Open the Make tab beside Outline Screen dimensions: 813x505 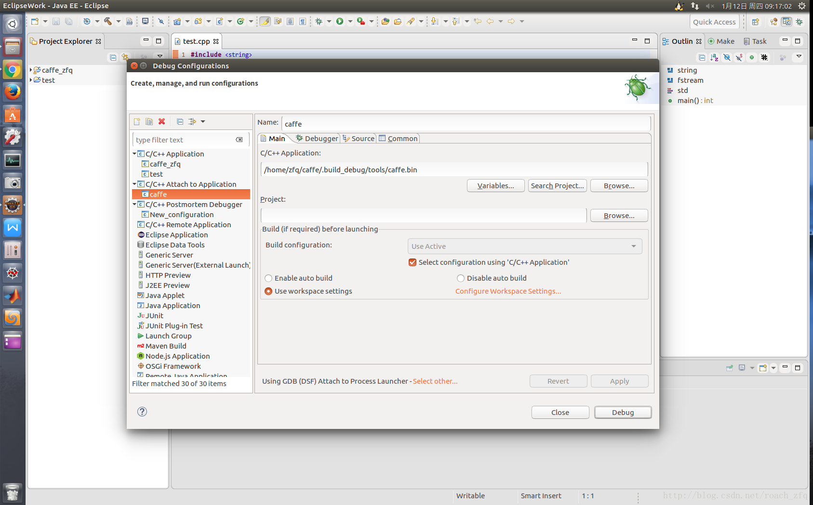(x=721, y=41)
